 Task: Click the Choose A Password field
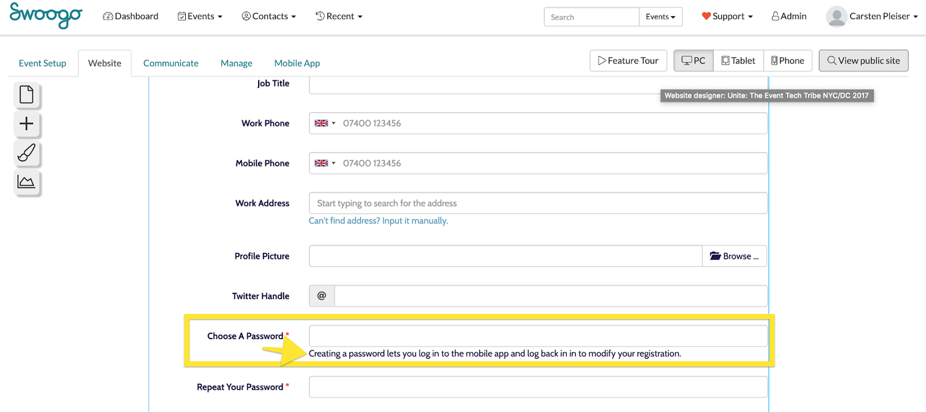pos(538,336)
